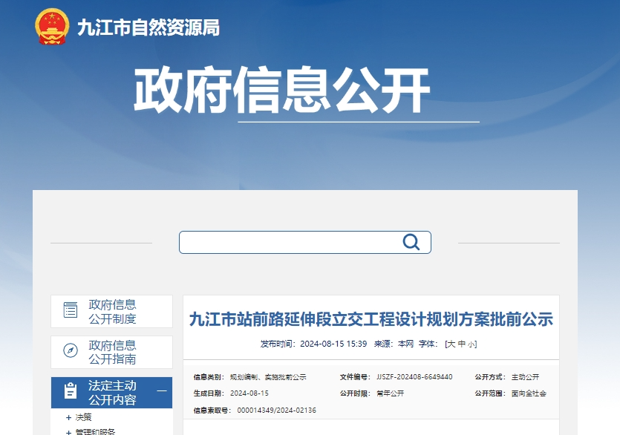Click the clipboard icon on 法定主动公开内容
This screenshot has height=435, width=620.
click(x=71, y=390)
